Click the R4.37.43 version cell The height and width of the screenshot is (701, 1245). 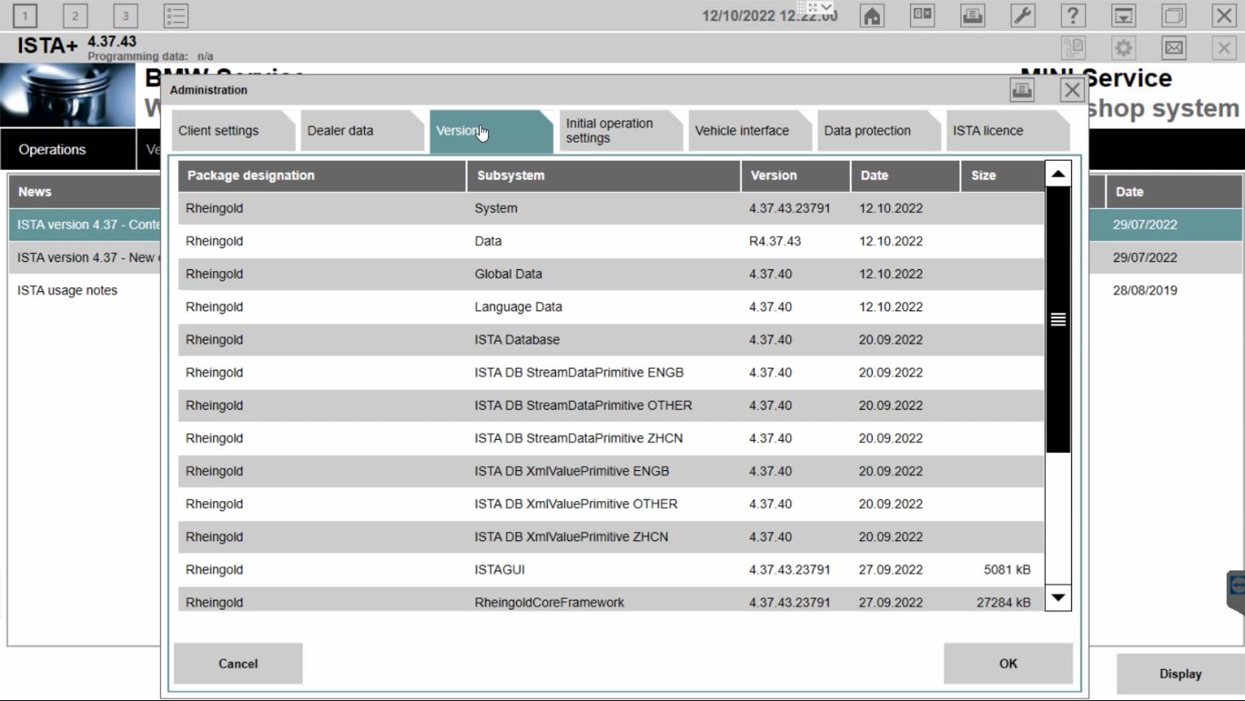click(x=775, y=242)
